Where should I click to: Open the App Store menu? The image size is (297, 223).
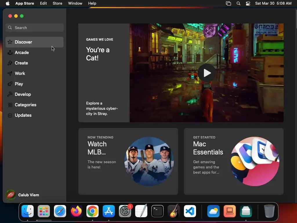25,3
